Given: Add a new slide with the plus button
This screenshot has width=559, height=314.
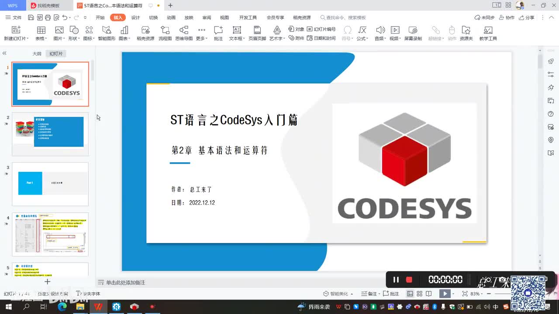Looking at the screenshot, I should tap(47, 282).
